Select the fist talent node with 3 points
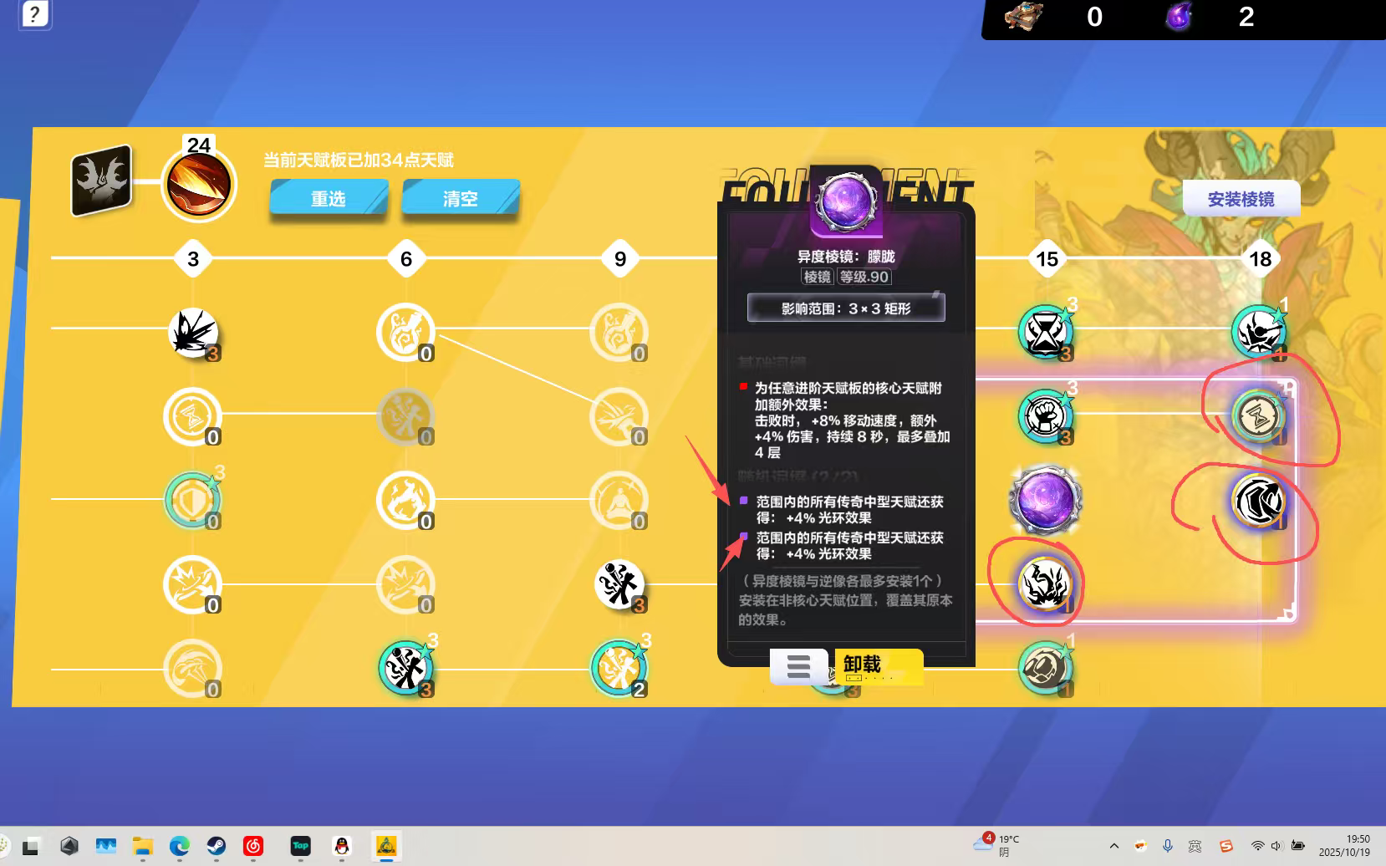1386x866 pixels. tap(1044, 415)
